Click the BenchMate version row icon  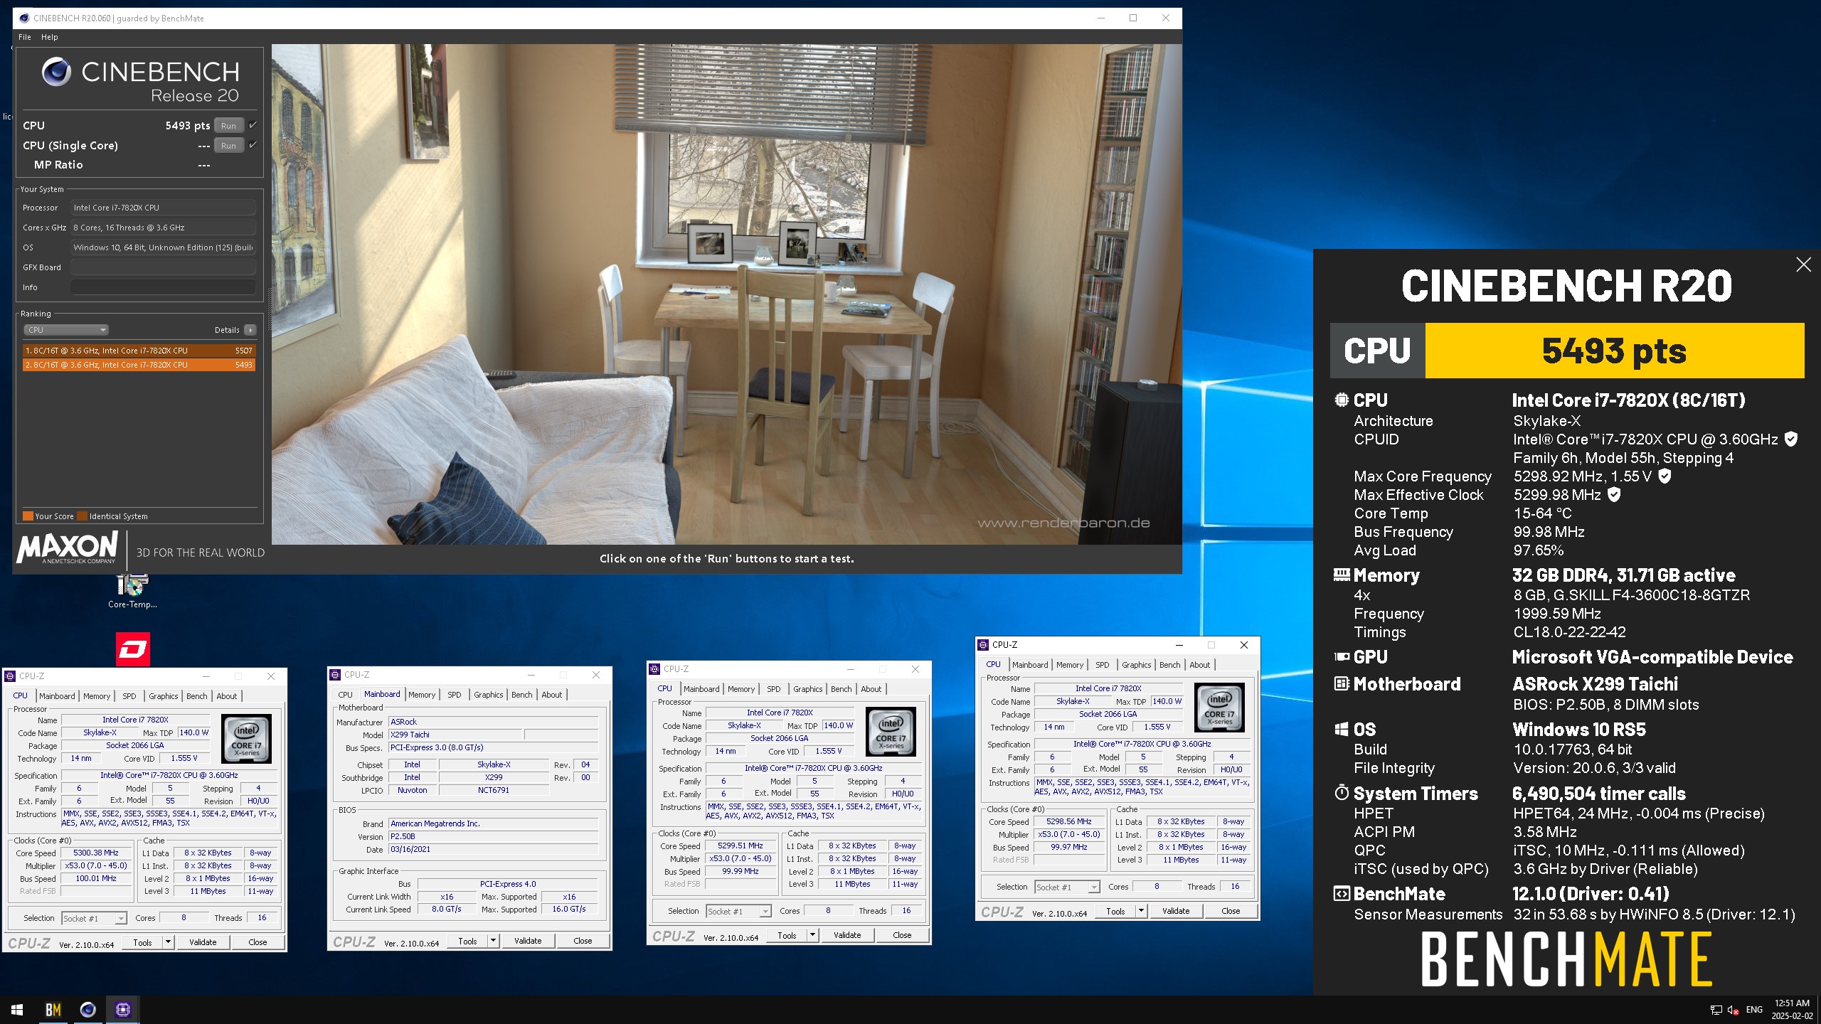(1342, 894)
